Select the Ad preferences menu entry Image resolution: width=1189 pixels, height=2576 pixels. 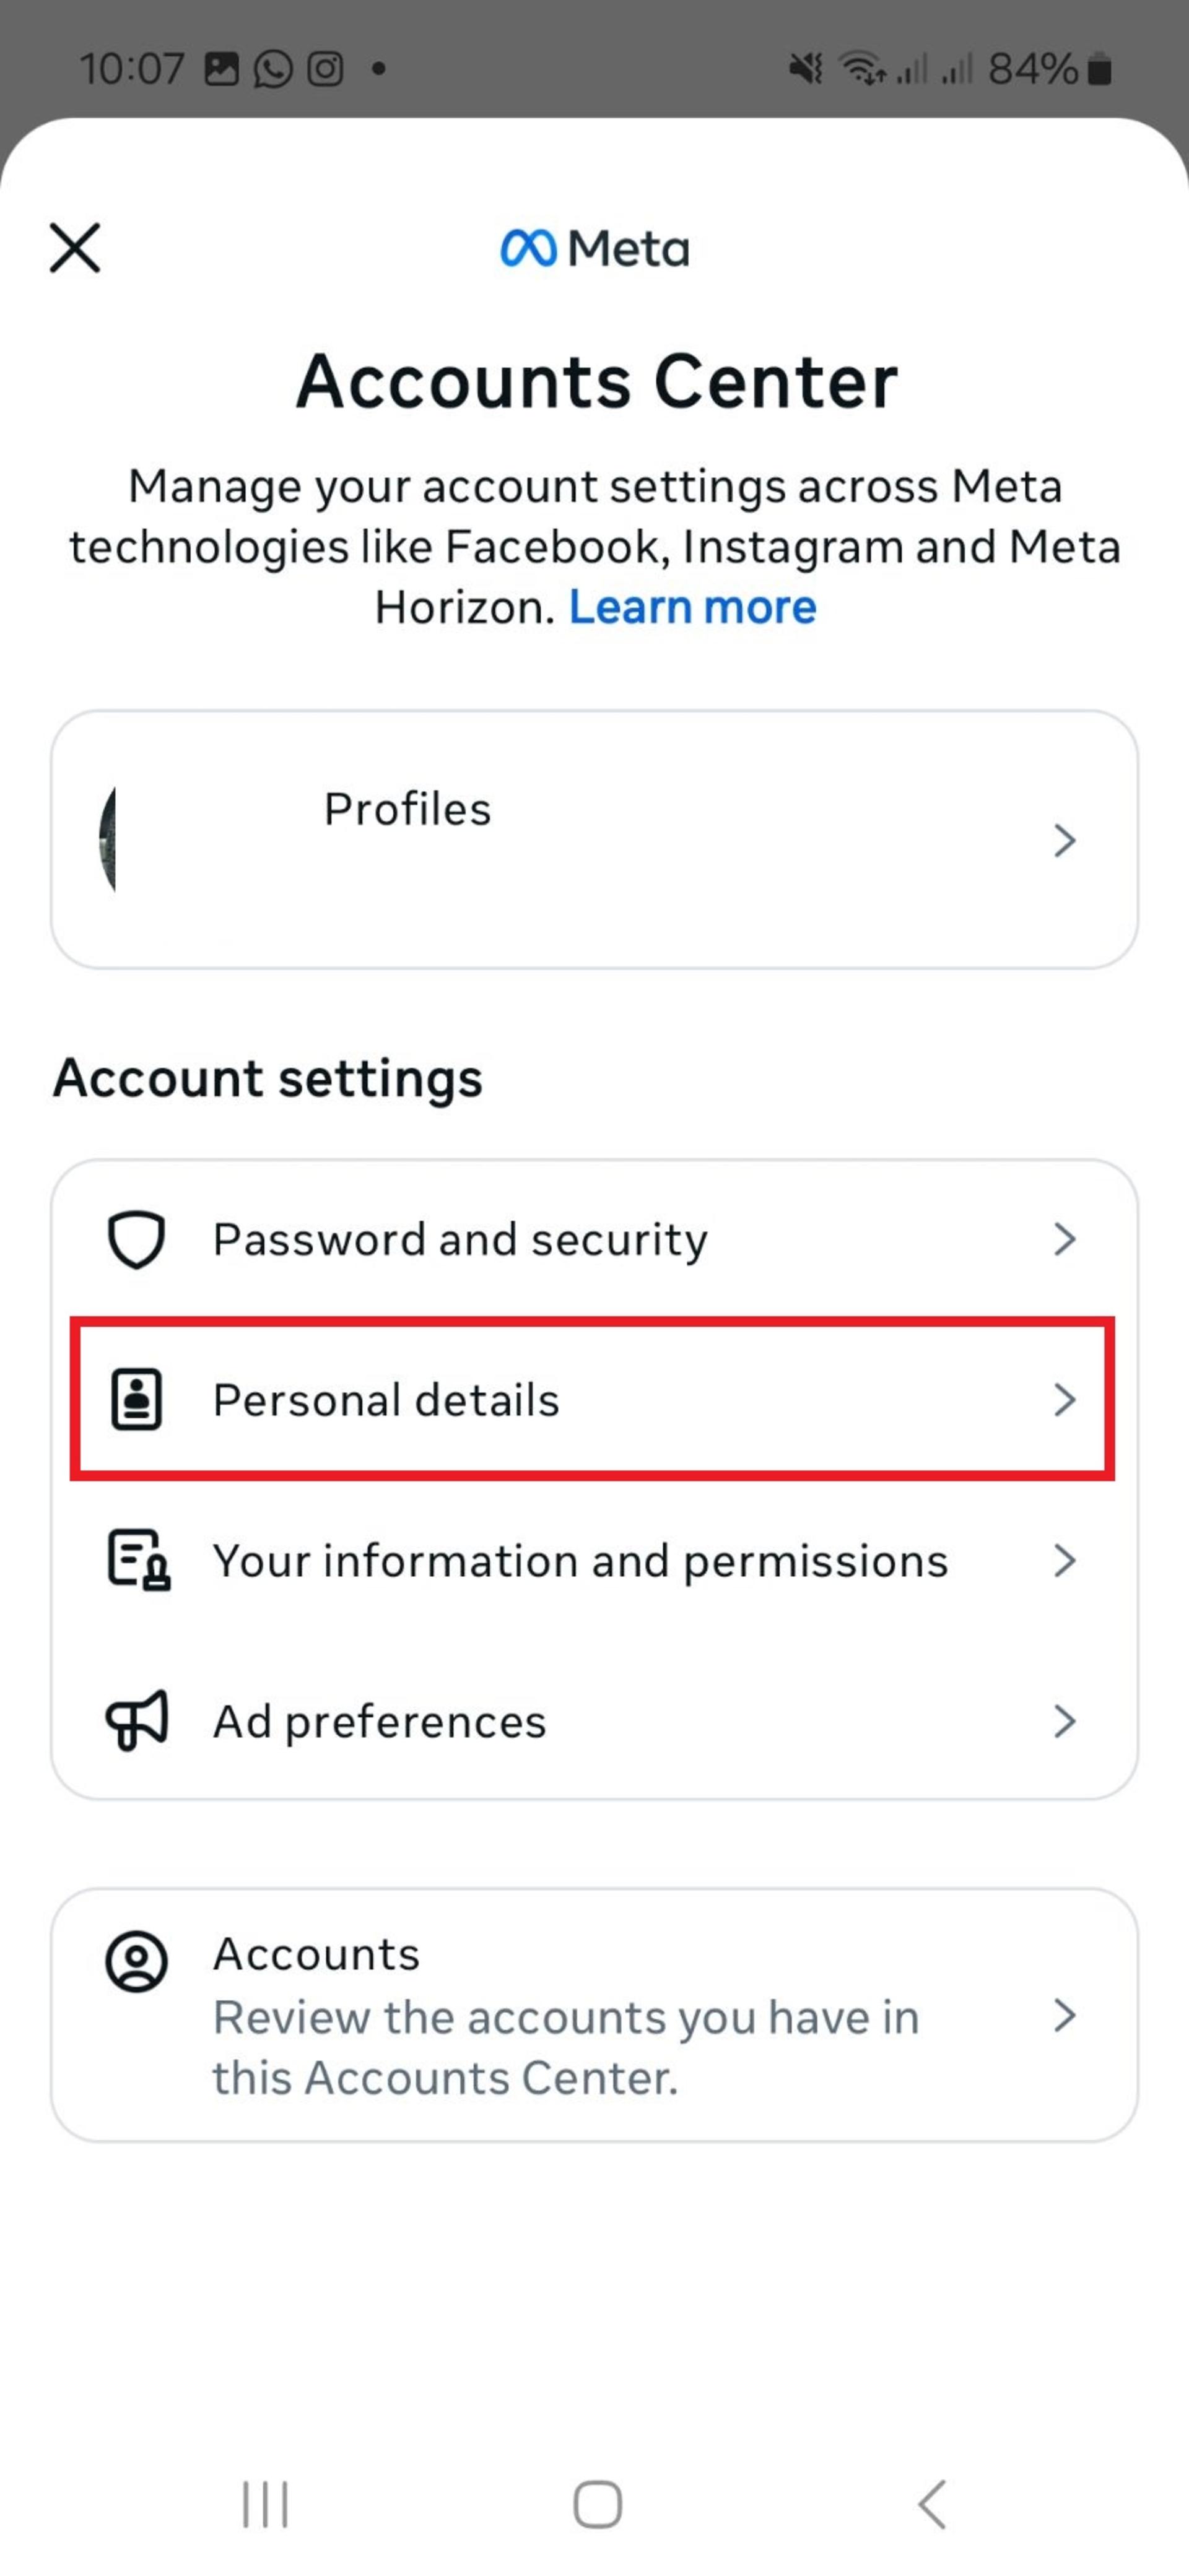(594, 1721)
